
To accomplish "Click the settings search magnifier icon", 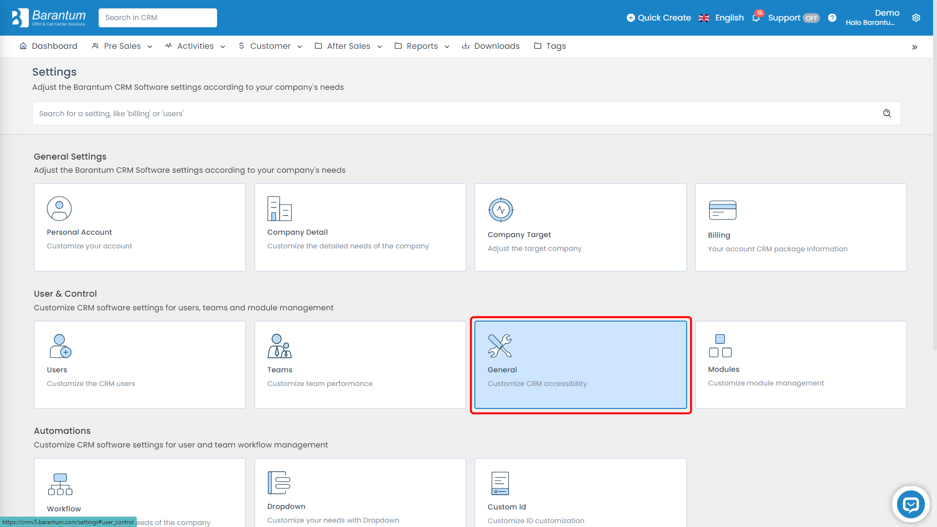I will [x=887, y=113].
